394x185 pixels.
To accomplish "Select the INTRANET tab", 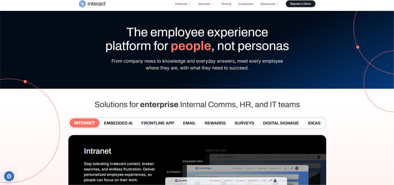I will (x=84, y=123).
